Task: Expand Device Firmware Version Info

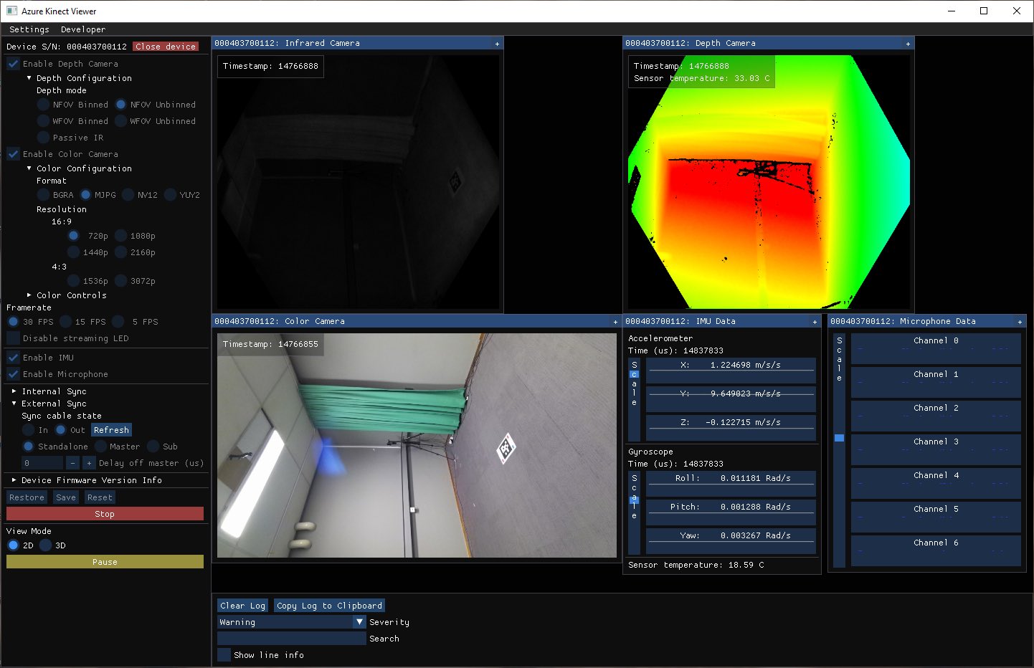Action: (x=14, y=480)
